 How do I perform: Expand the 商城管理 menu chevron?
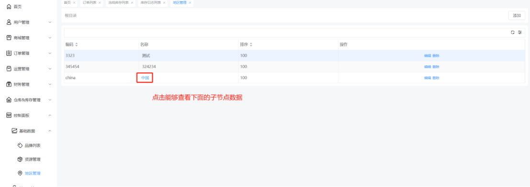(x=50, y=38)
